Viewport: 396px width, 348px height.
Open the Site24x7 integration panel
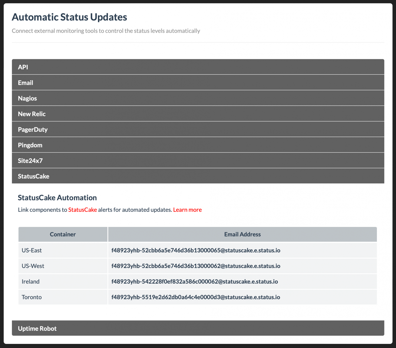30,160
